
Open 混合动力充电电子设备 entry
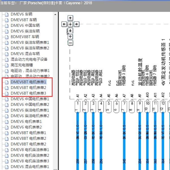29,59
